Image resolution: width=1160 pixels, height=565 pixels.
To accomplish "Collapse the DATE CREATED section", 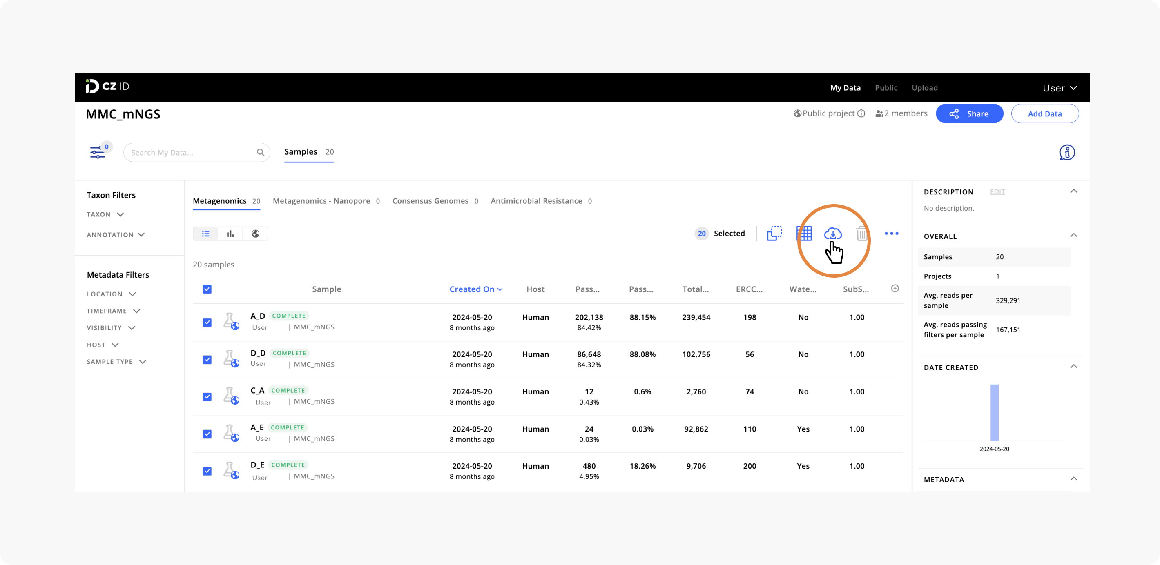I will point(1073,367).
